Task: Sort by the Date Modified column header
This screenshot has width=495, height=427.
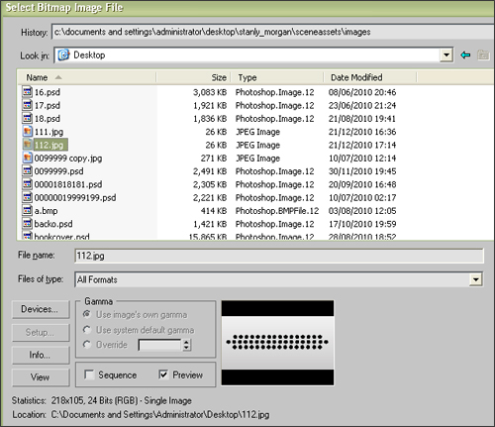Action: pos(370,77)
